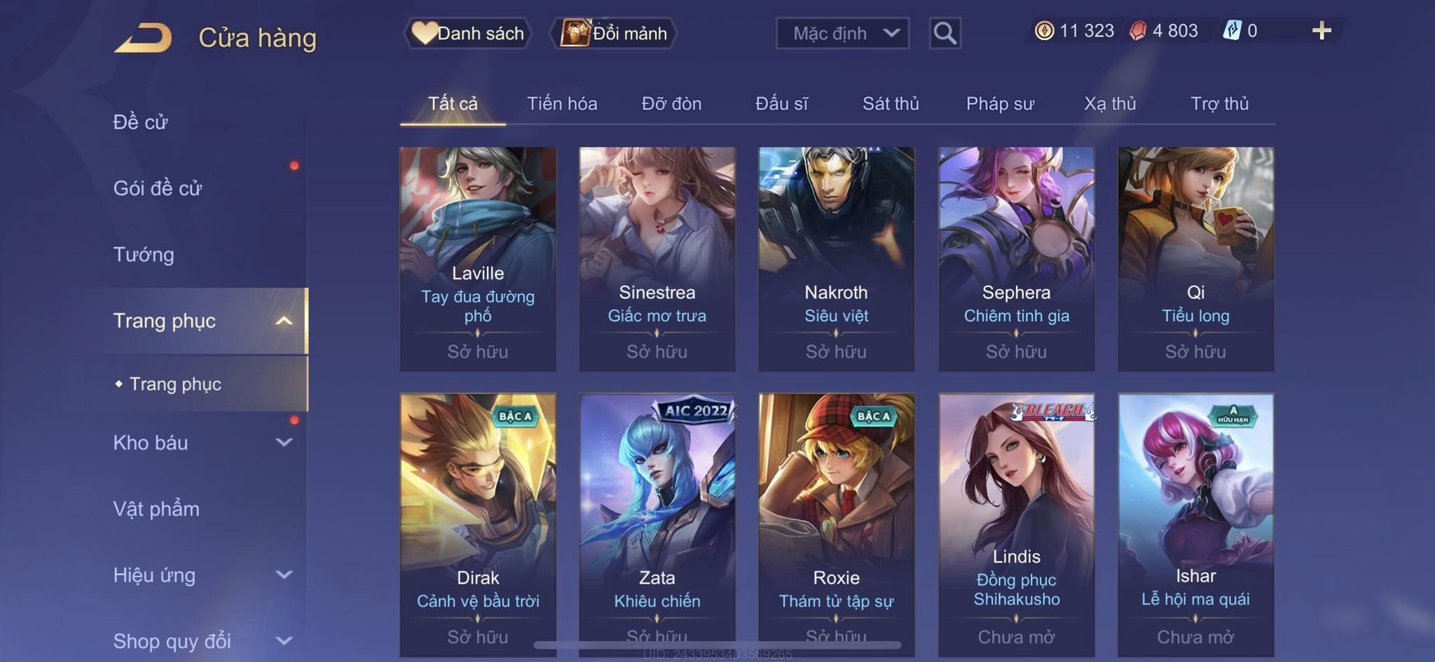This screenshot has height=662, width=1435.
Task: Open Gói đề cử in sidebar
Action: 158,188
